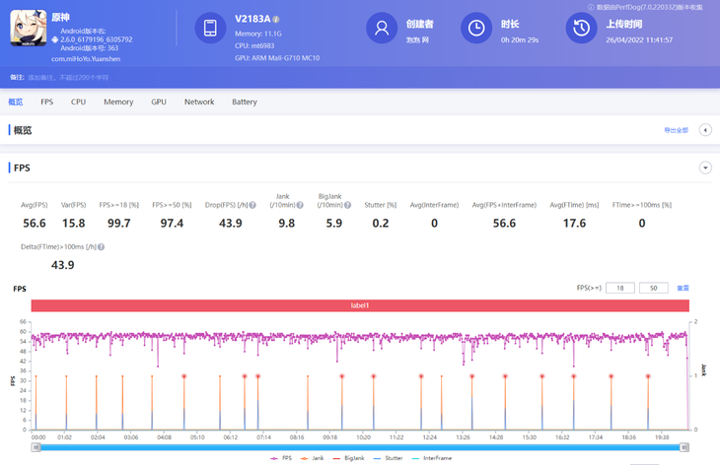
Task: Click the reset link beside FPS thresholds
Action: click(683, 288)
